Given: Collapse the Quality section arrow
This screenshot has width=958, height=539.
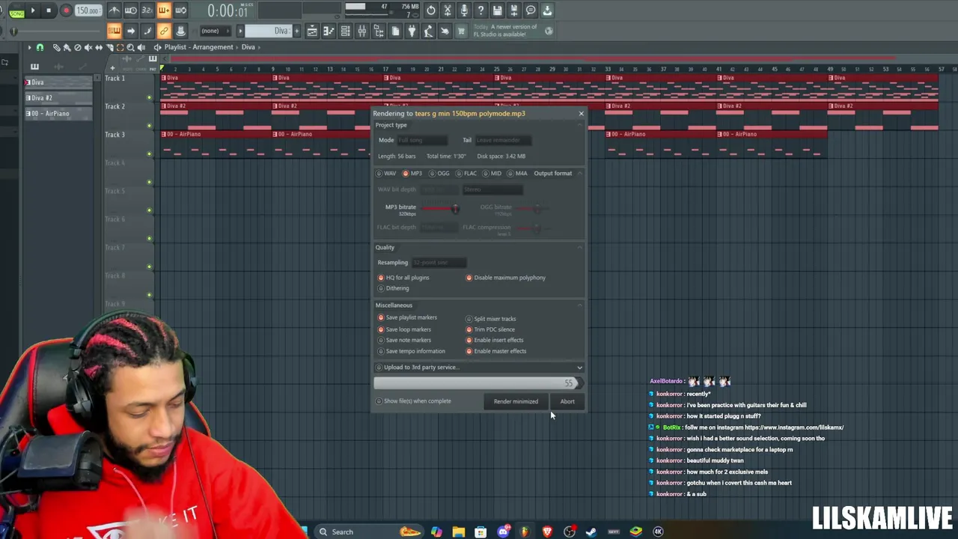Looking at the screenshot, I should [x=580, y=247].
